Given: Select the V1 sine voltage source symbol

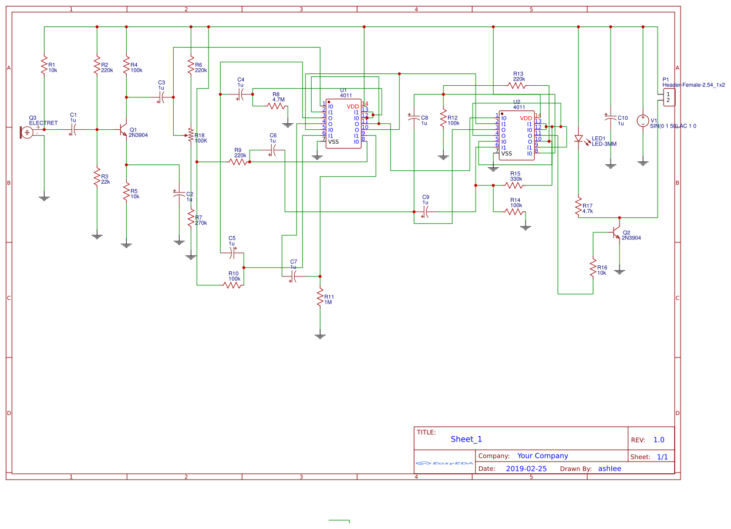Looking at the screenshot, I should (643, 120).
